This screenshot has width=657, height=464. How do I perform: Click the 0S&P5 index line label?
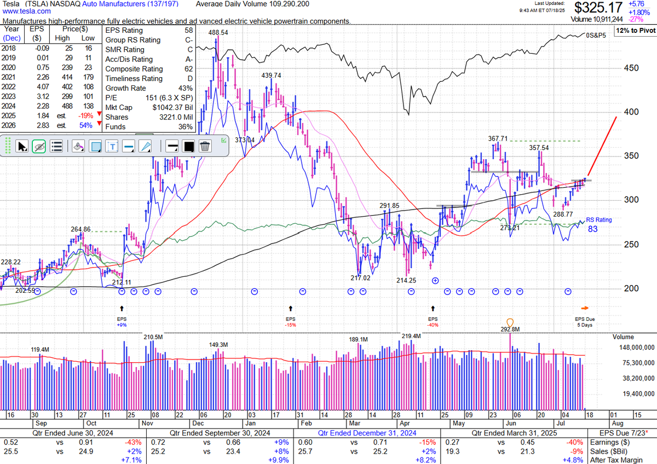click(597, 35)
